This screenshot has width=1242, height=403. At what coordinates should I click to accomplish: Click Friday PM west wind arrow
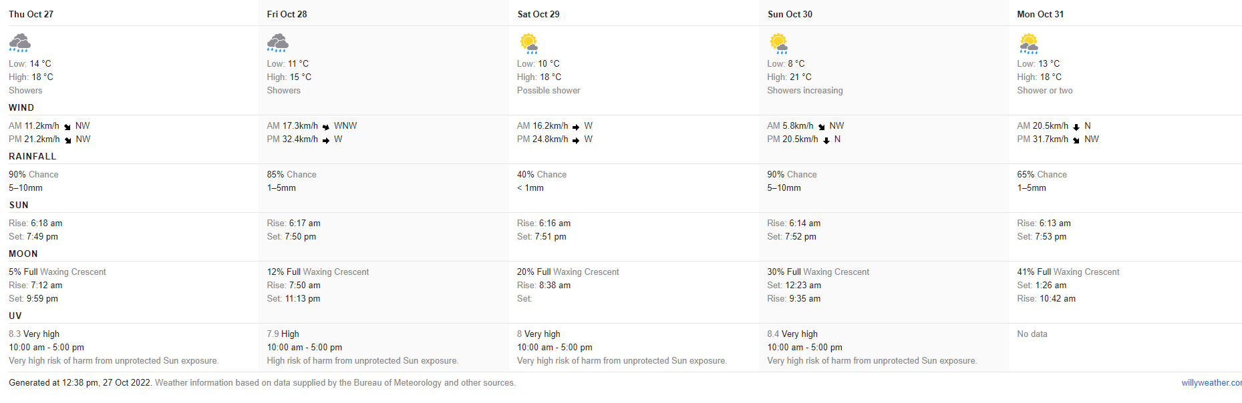pyautogui.click(x=326, y=140)
